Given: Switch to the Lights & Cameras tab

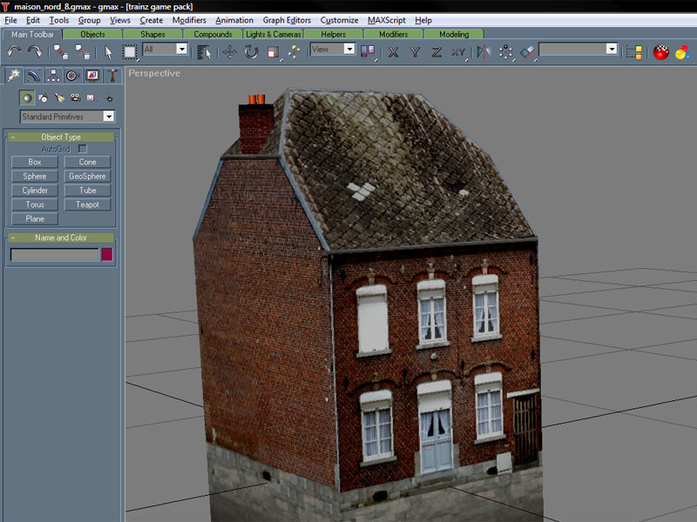Looking at the screenshot, I should point(274,35).
